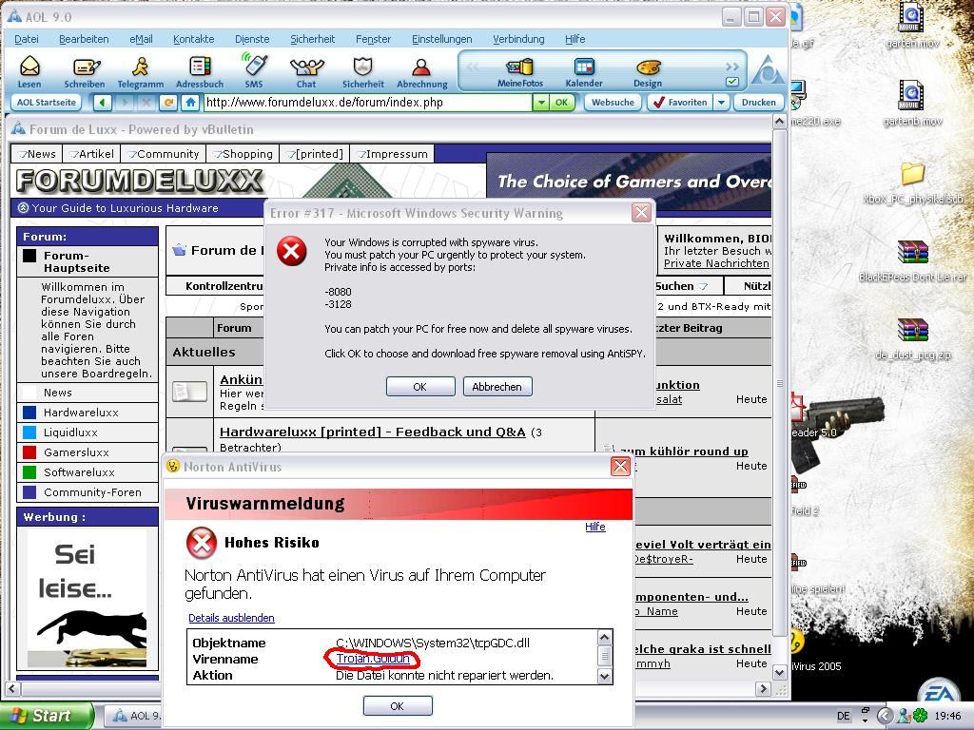Click Abbrechen in Security Warning dialog
This screenshot has width=974, height=730.
(497, 387)
